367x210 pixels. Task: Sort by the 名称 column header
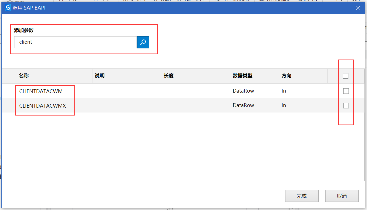click(x=24, y=76)
